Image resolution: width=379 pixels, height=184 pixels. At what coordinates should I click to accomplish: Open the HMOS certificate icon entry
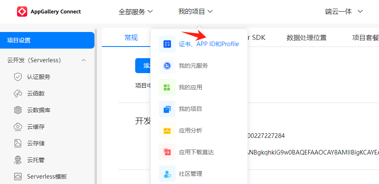pyautogui.click(x=167, y=44)
